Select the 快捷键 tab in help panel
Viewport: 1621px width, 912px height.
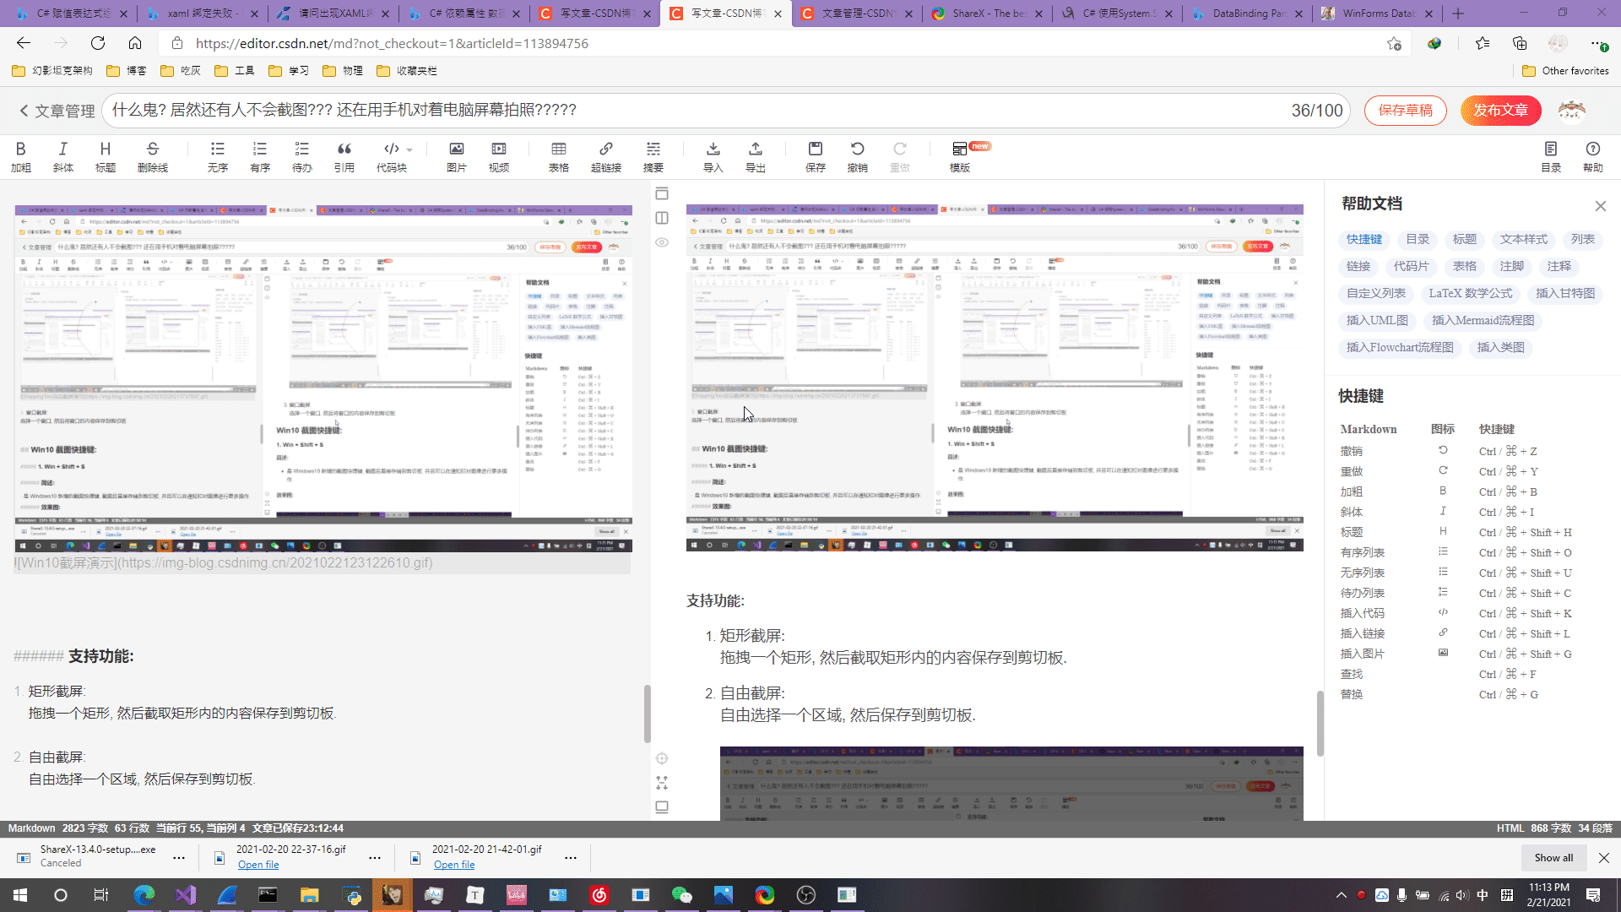coord(1363,238)
